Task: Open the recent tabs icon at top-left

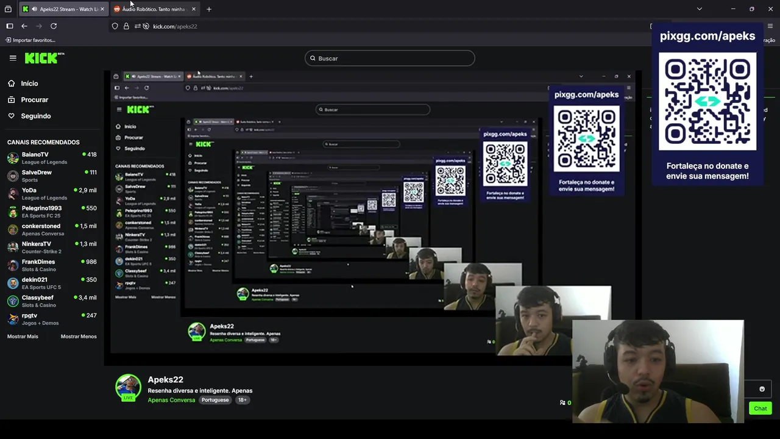Action: click(x=8, y=9)
